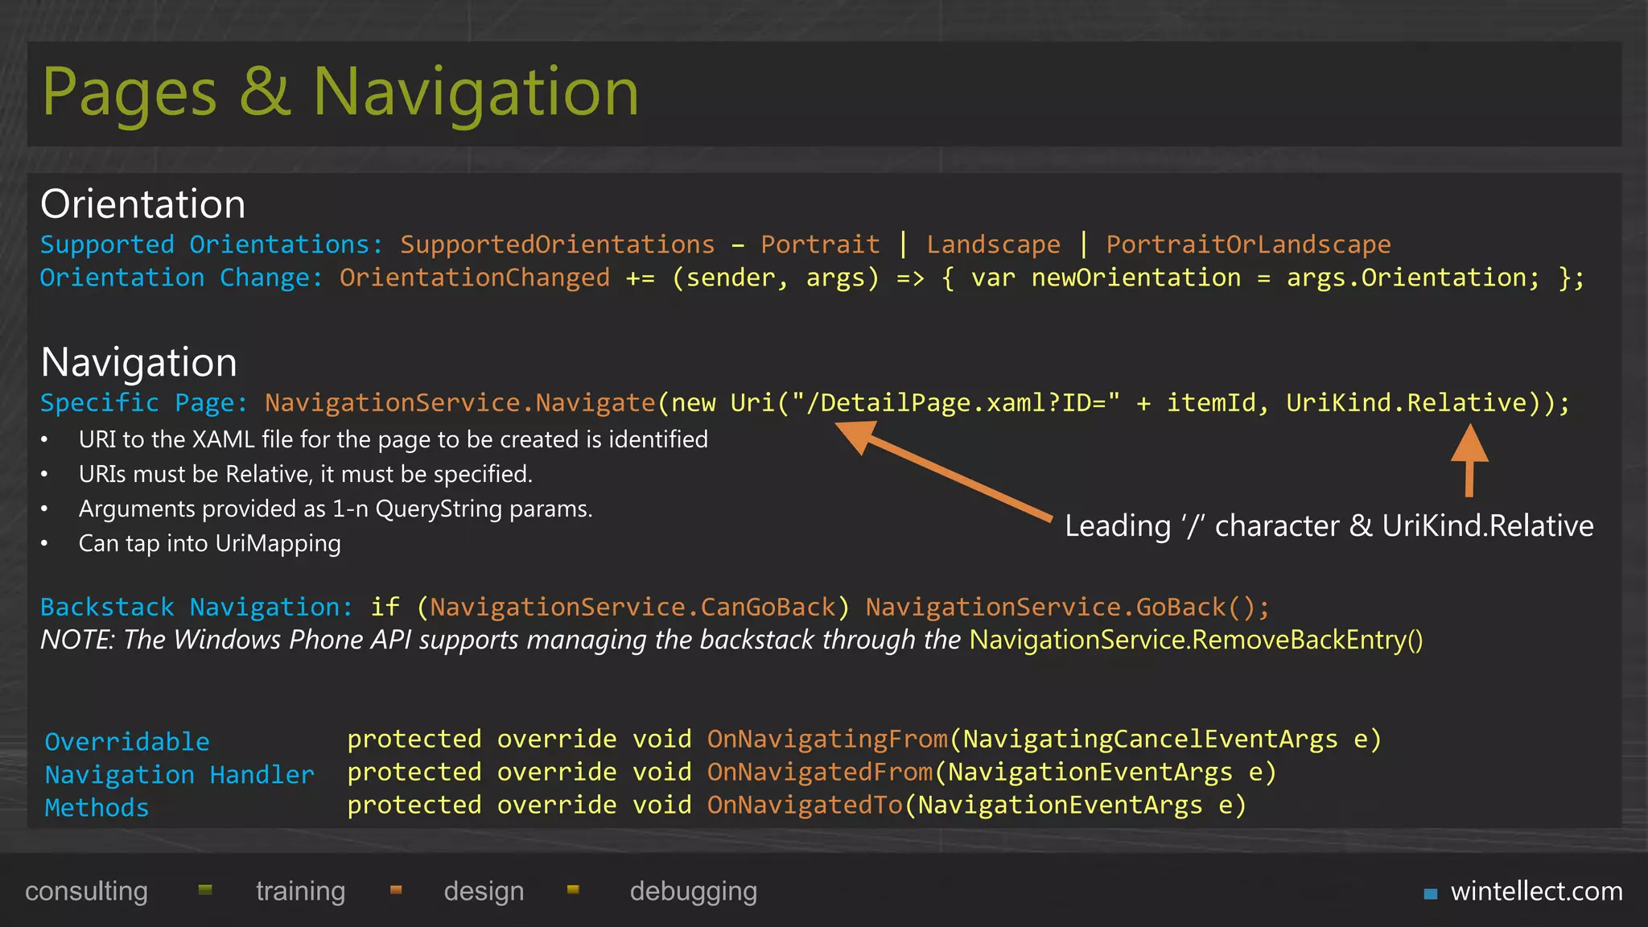Screen dimensions: 1648x927
Task: Click the Orientation heading
Action: point(142,204)
